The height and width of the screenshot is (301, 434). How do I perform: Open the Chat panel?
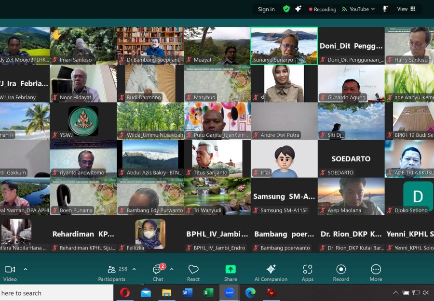click(x=158, y=272)
